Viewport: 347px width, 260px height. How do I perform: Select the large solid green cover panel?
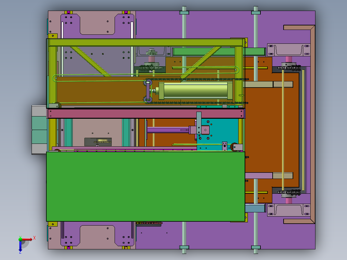click(145, 186)
